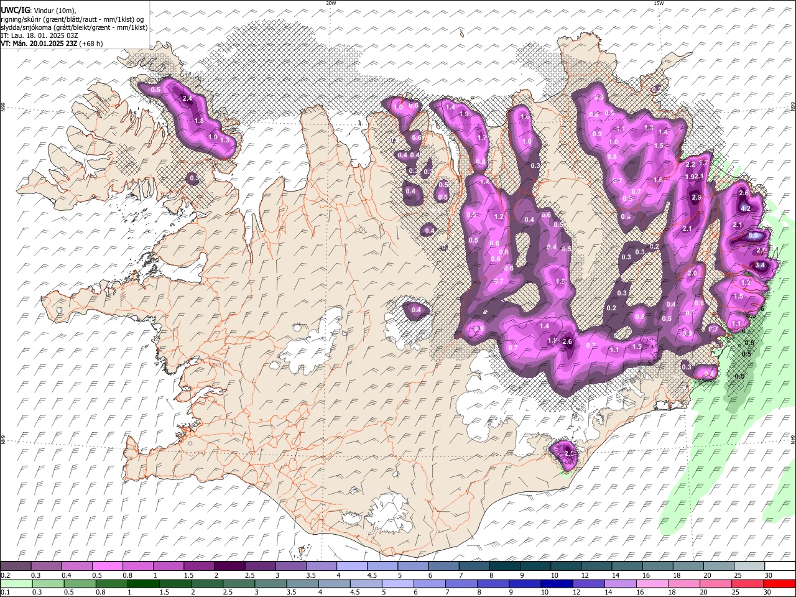Click the "5.0" snowfall value on the map

(x=754, y=236)
